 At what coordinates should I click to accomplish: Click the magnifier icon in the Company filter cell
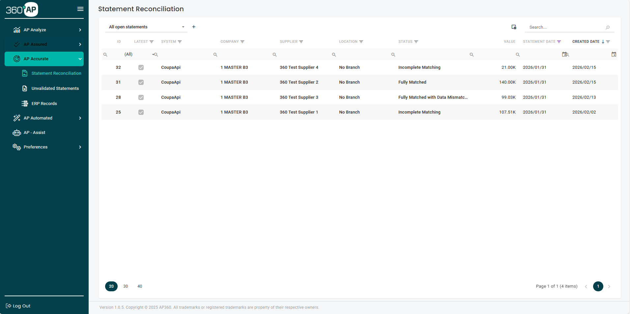pos(215,54)
